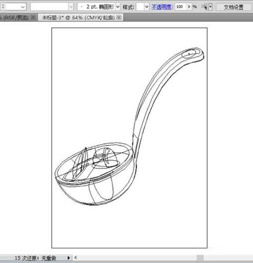Open the 2 pt. 椭圆形 brush definition dropdown
Image resolution: width=253 pixels, height=263 pixels.
click(118, 7)
